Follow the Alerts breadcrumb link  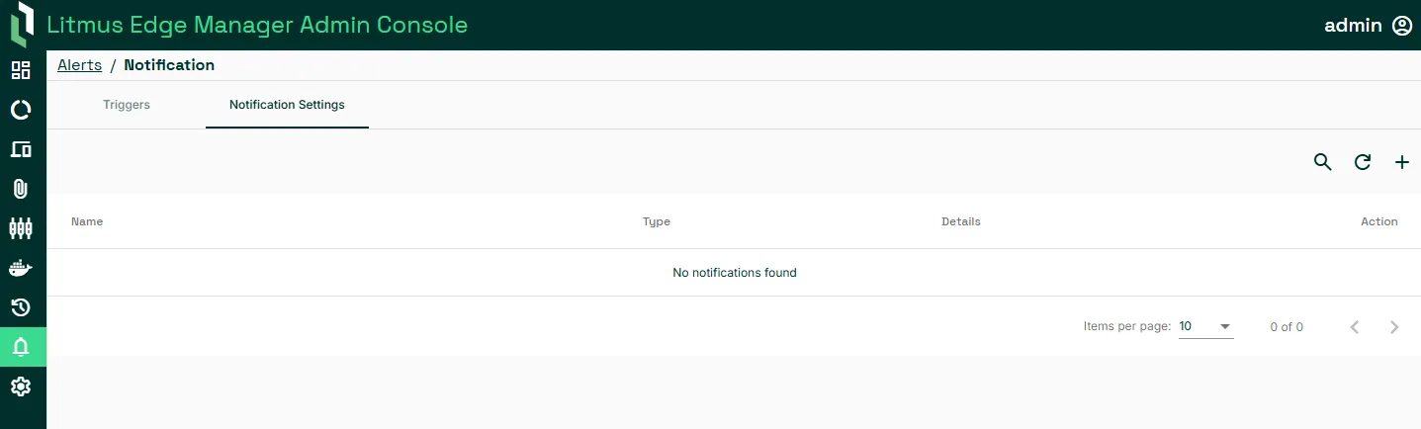(x=80, y=65)
